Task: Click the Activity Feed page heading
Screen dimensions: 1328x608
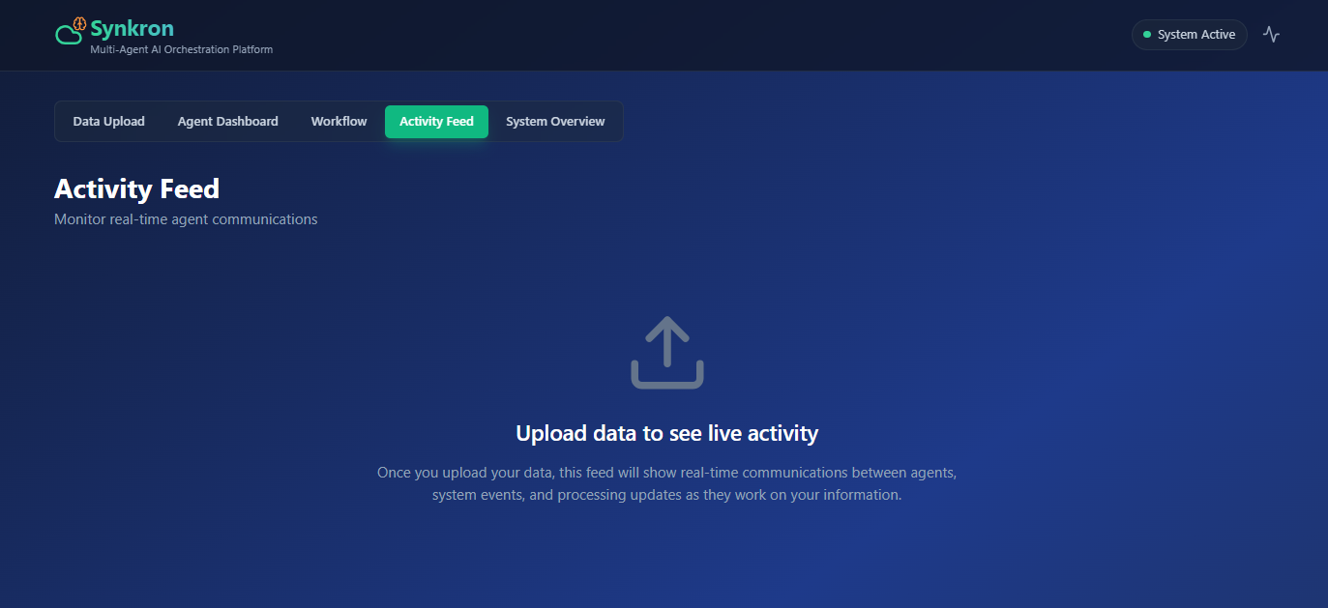Action: click(136, 188)
